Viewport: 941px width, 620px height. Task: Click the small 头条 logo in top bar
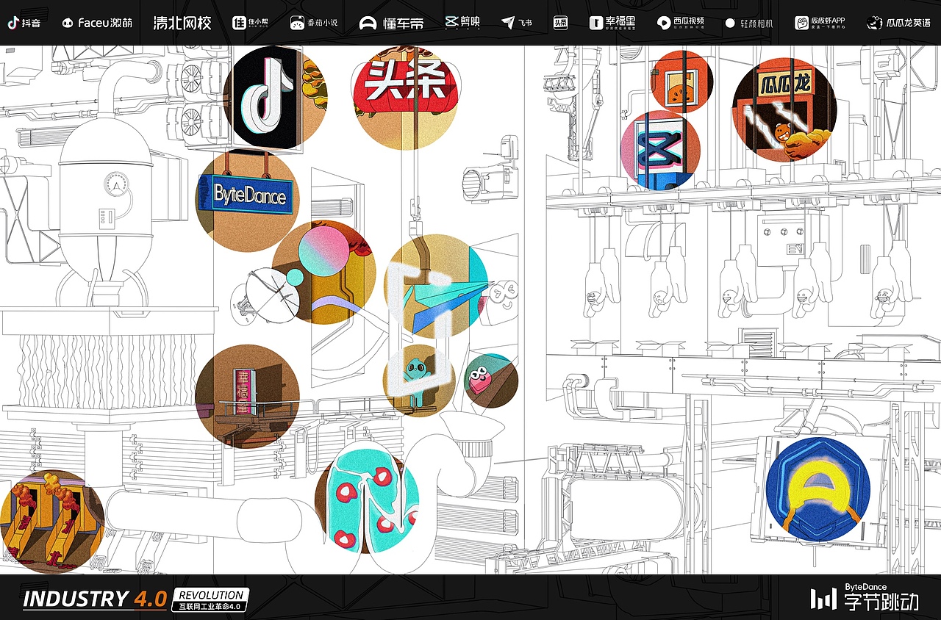(x=561, y=23)
